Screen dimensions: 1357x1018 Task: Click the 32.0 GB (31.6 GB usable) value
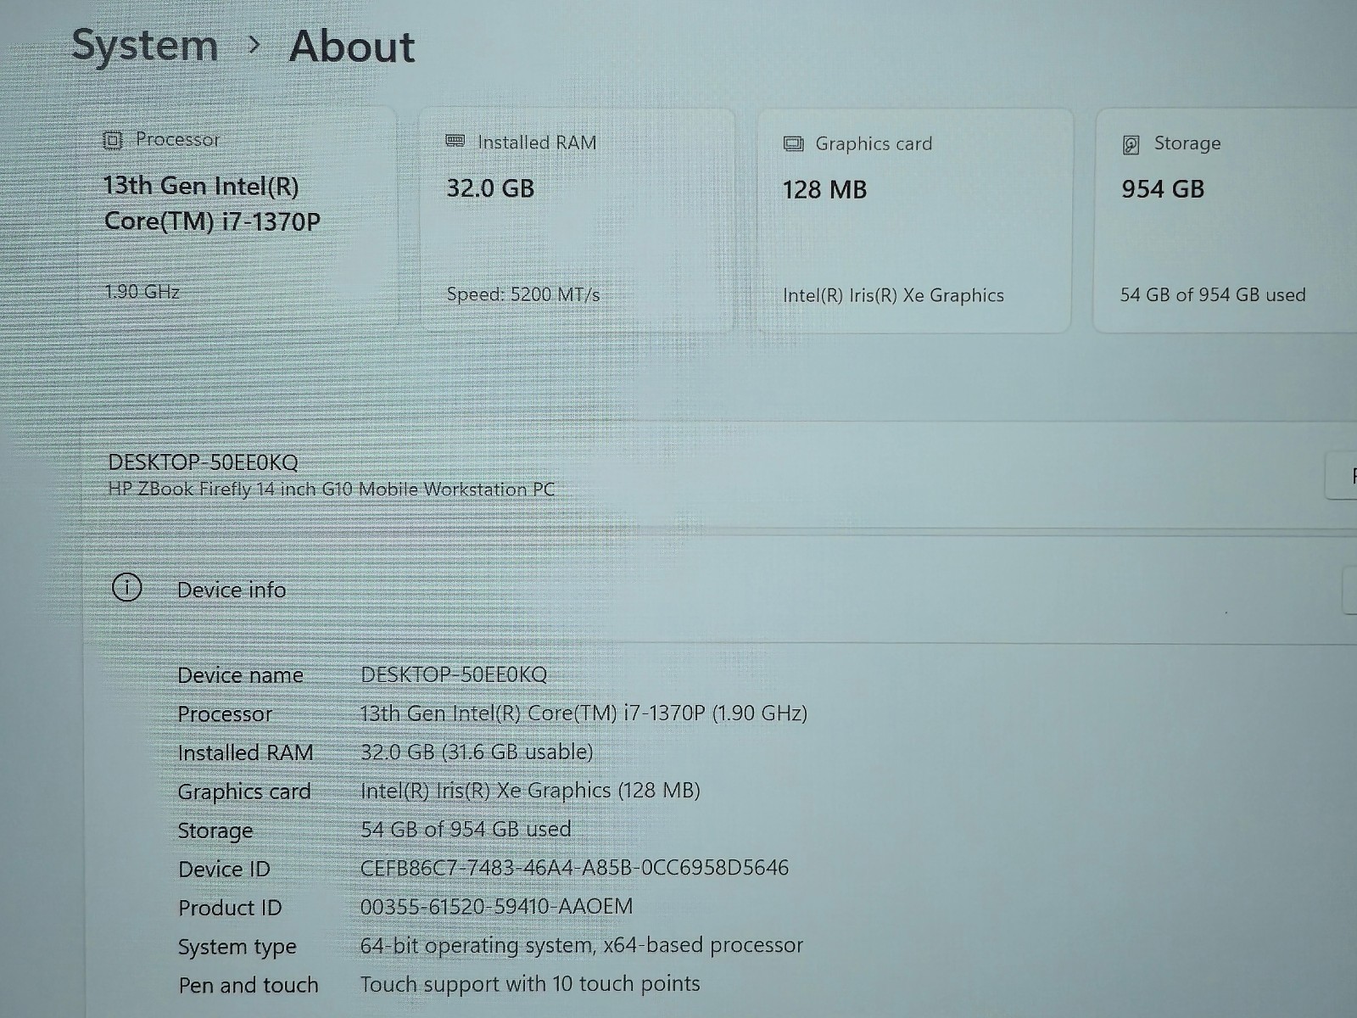(x=477, y=752)
